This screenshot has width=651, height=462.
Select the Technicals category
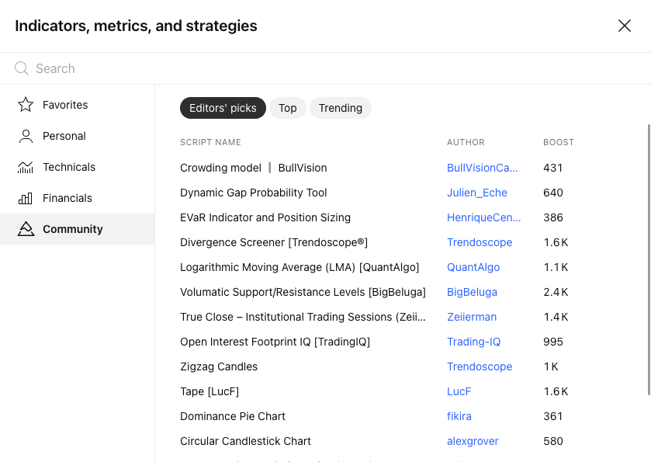click(78, 167)
